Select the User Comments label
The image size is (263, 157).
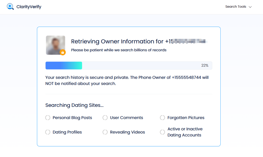[126, 118]
